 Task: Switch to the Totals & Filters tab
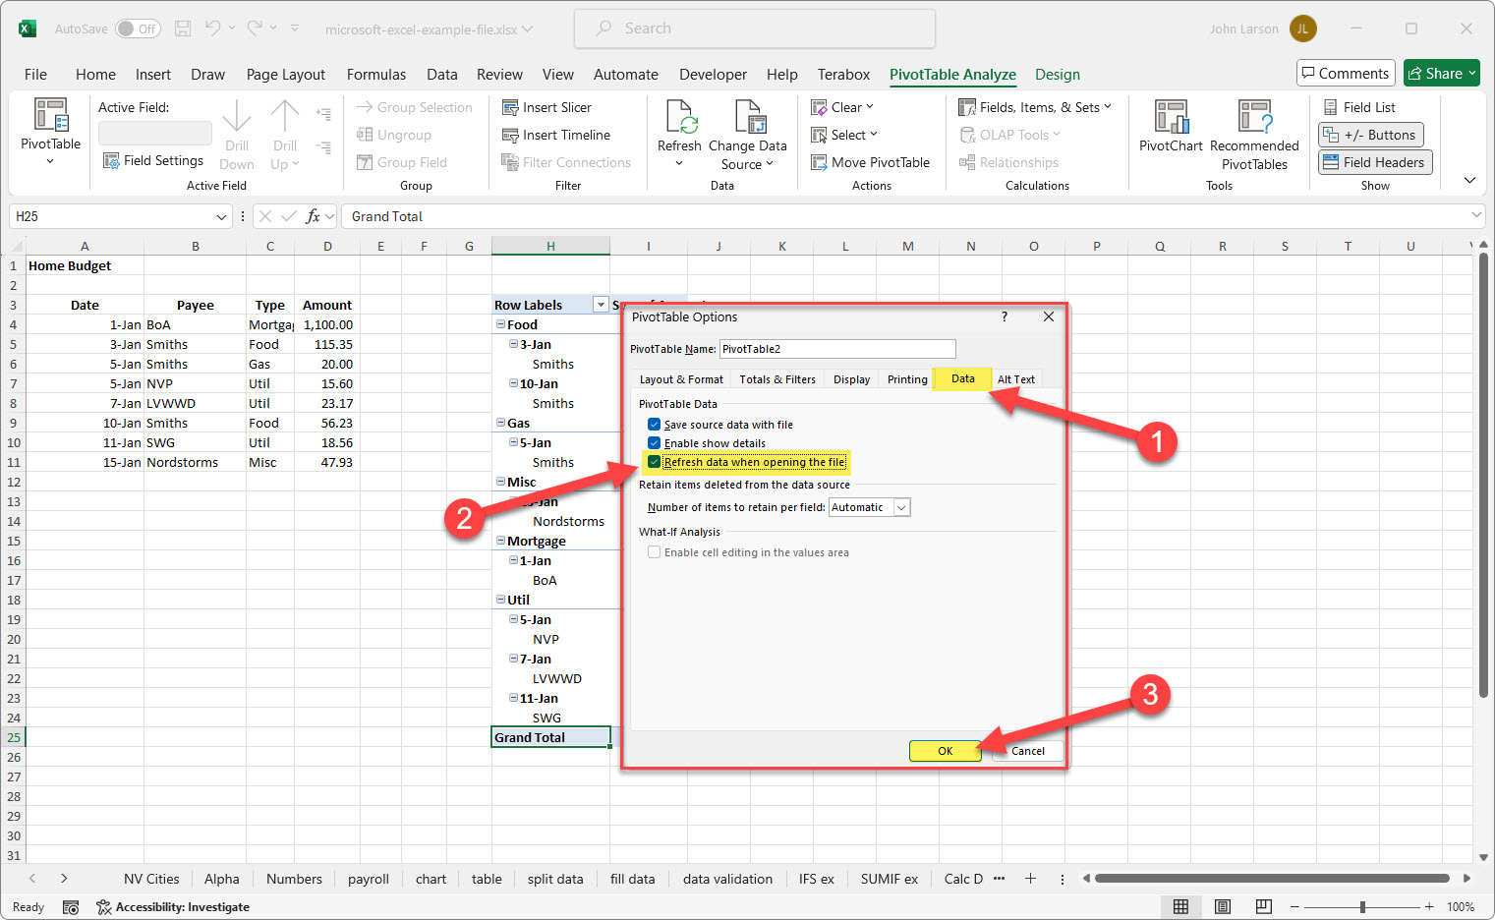(x=777, y=378)
